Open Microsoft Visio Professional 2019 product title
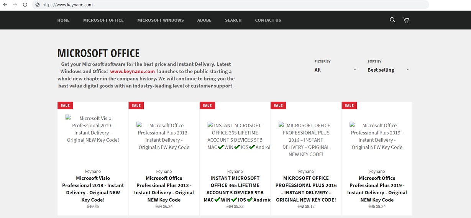This screenshot has width=471, height=218. (93, 189)
